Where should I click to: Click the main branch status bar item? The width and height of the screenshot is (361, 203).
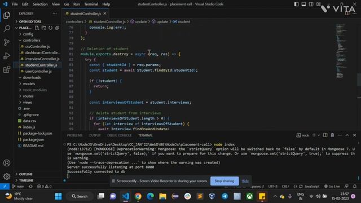coord(18,187)
